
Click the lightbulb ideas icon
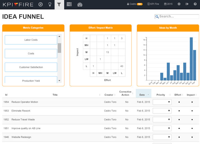click(x=50, y=4)
